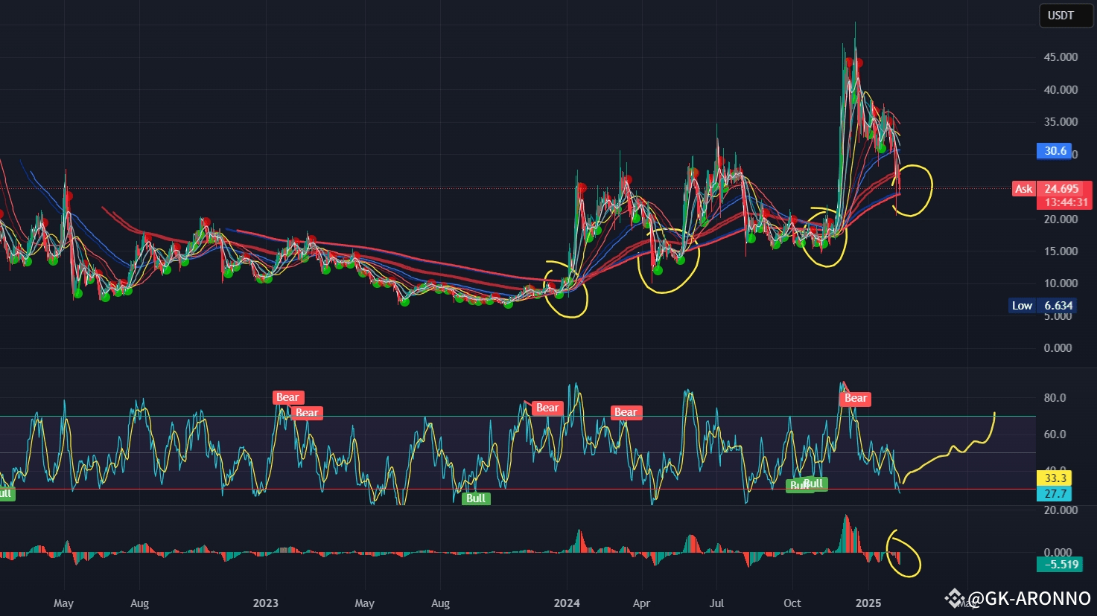Screen dimensions: 1097x616
Task: Select the blue 30.6 price label
Action: (x=1055, y=151)
